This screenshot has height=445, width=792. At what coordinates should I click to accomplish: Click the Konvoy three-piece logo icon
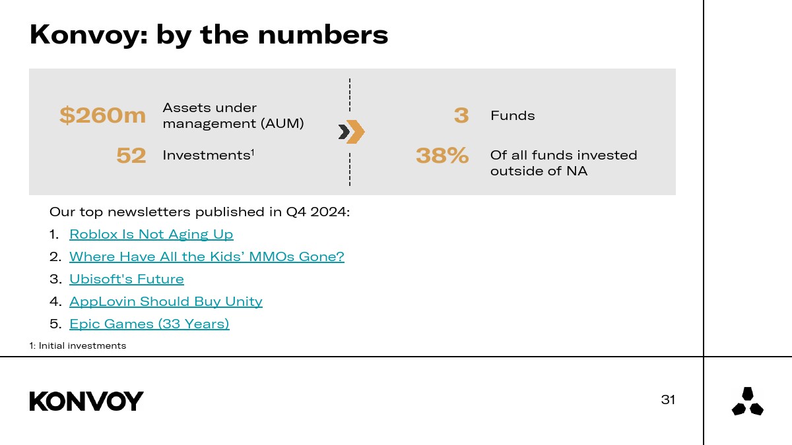[747, 401]
